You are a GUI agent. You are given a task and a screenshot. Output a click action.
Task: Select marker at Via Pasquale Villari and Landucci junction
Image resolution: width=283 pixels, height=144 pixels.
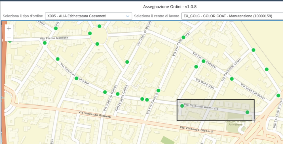232,79
